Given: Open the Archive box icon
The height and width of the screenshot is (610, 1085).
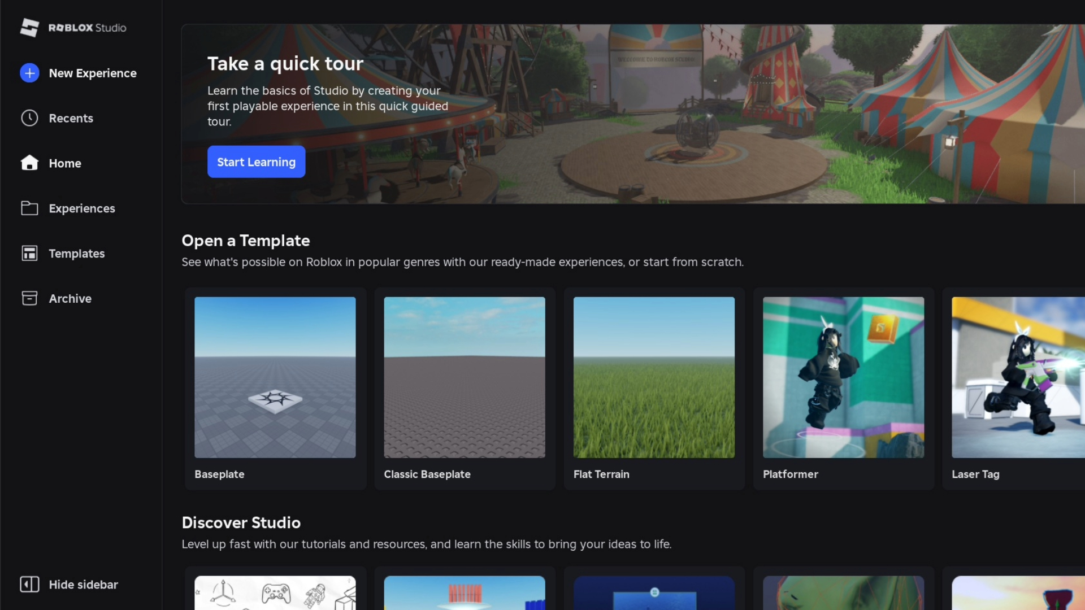Looking at the screenshot, I should (x=29, y=298).
